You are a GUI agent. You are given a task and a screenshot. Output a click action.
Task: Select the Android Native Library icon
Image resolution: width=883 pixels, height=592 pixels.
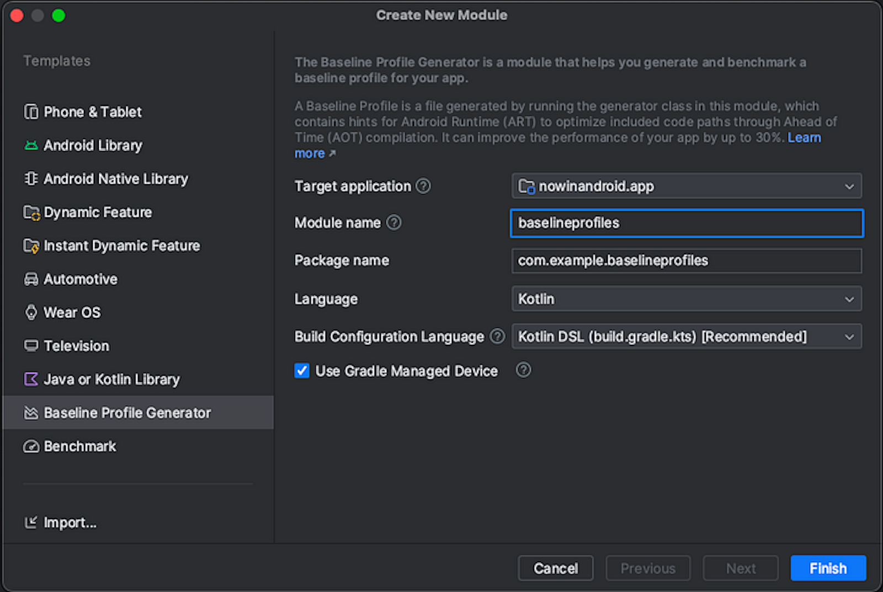pos(31,179)
